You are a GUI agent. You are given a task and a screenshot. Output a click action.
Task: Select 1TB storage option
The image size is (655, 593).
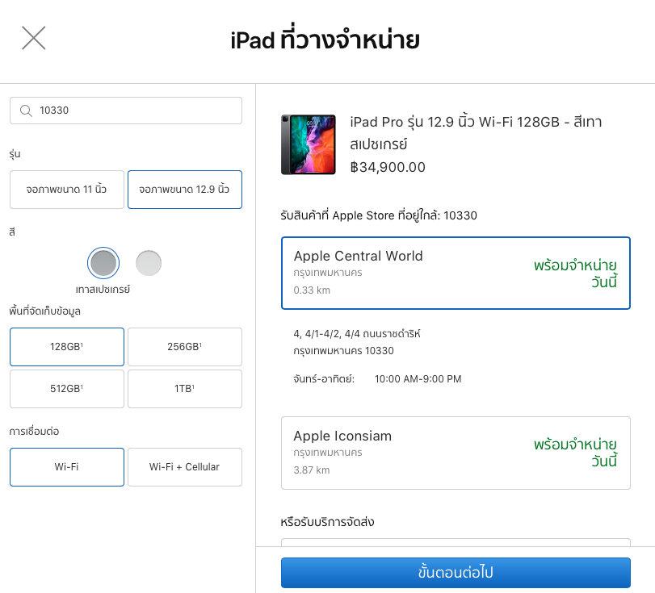[185, 389]
